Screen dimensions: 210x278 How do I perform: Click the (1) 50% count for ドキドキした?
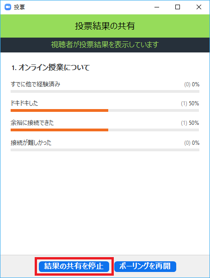coord(190,103)
